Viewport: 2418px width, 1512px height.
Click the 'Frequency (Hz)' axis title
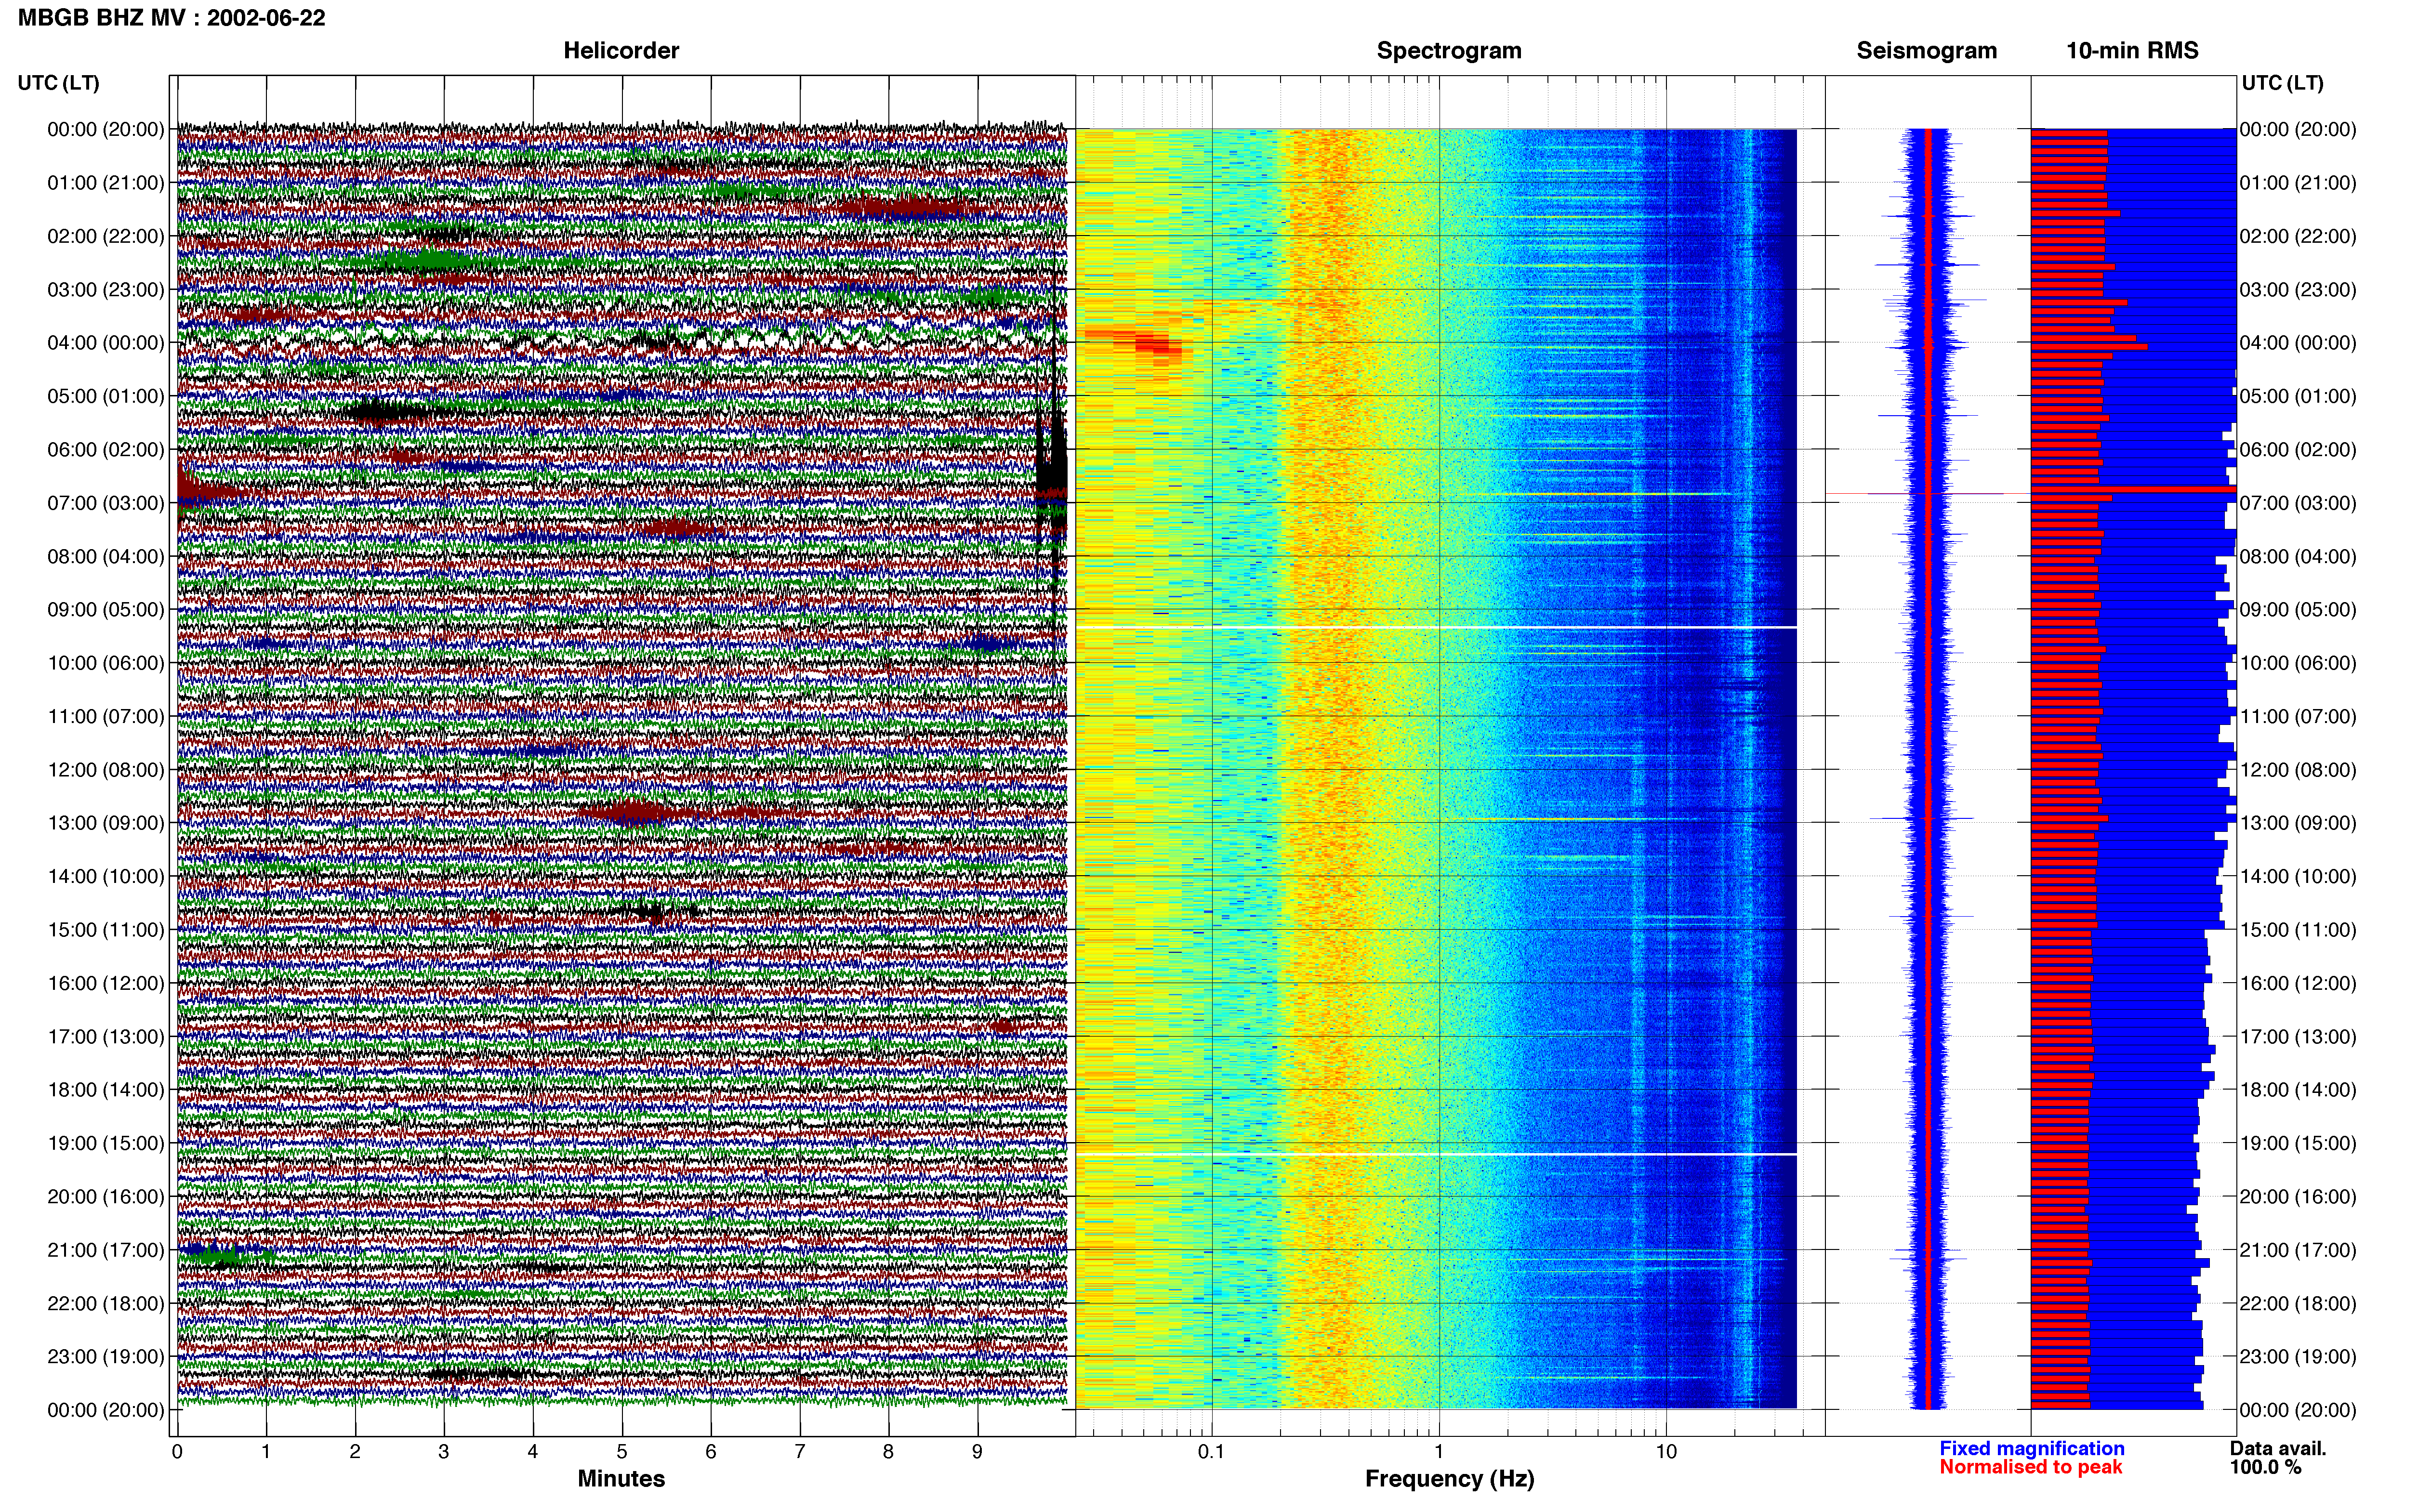coord(1448,1478)
